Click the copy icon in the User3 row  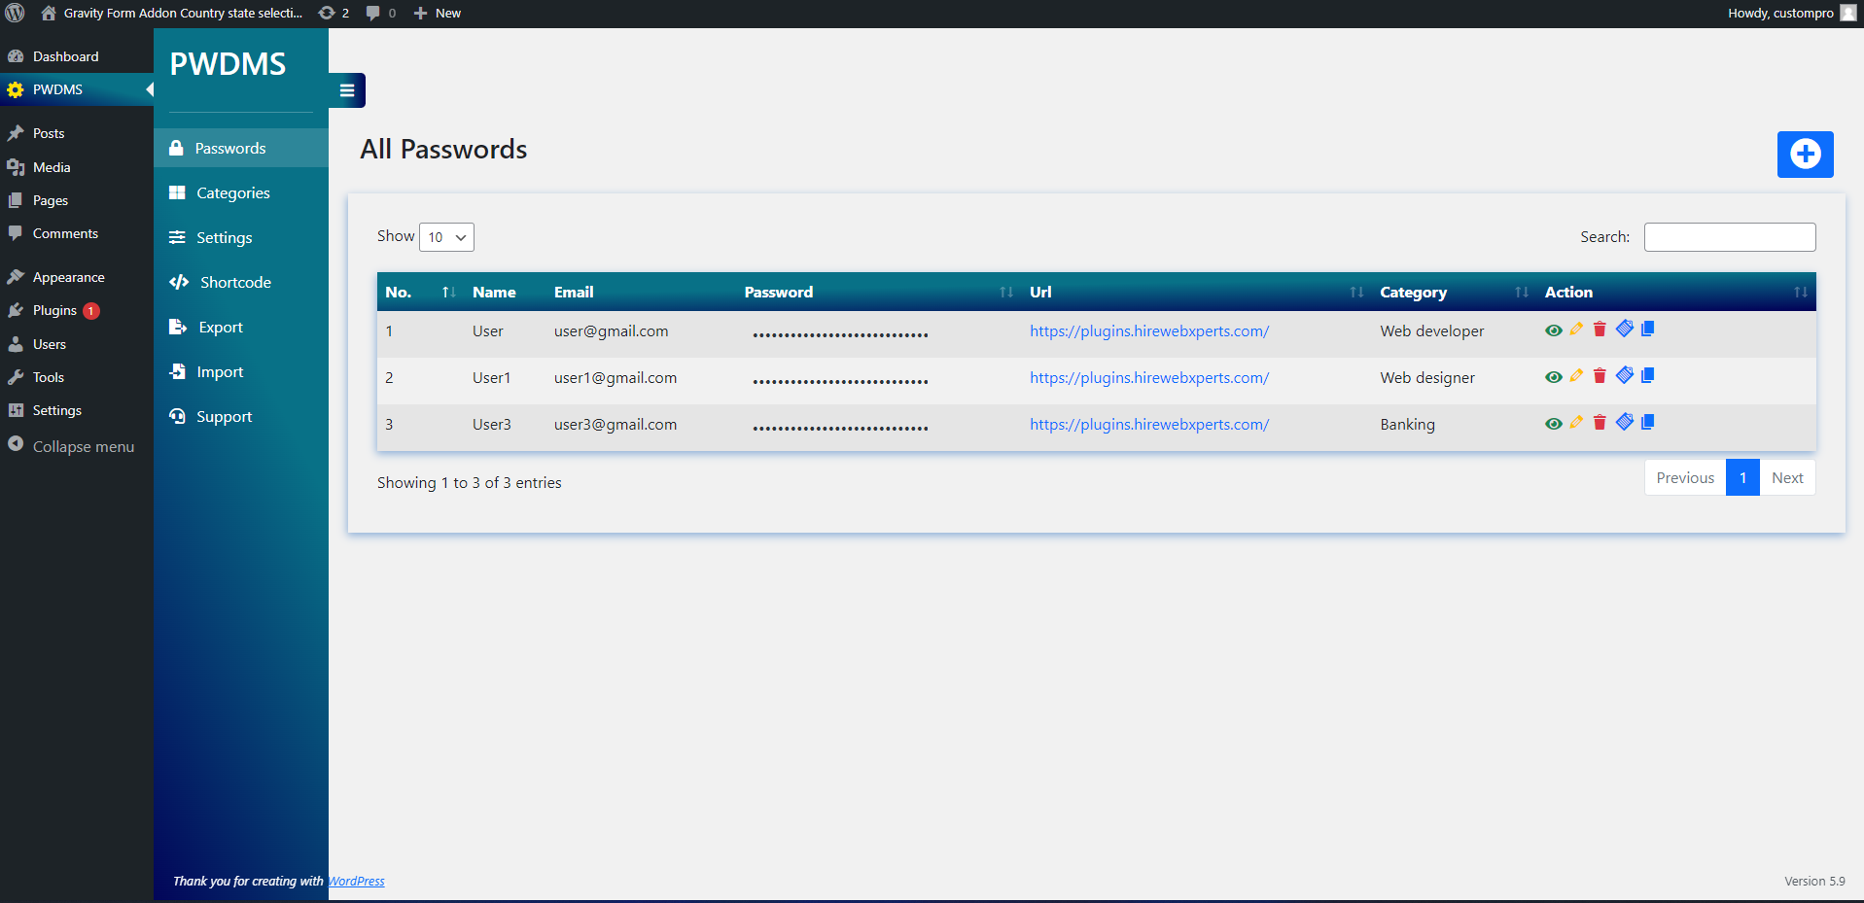[1648, 423]
